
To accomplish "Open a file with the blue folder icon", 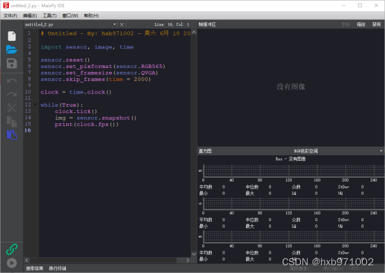I will [x=12, y=49].
